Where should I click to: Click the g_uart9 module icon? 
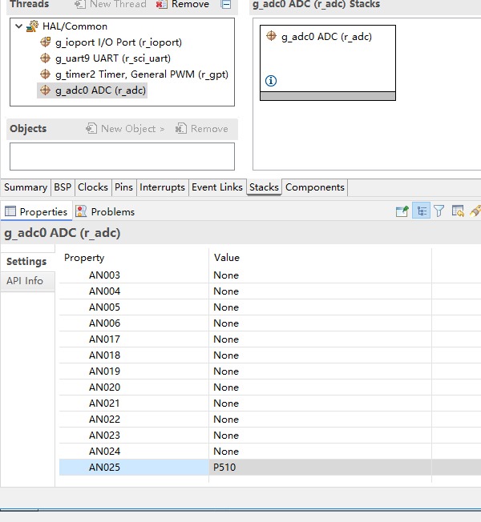pyautogui.click(x=46, y=58)
